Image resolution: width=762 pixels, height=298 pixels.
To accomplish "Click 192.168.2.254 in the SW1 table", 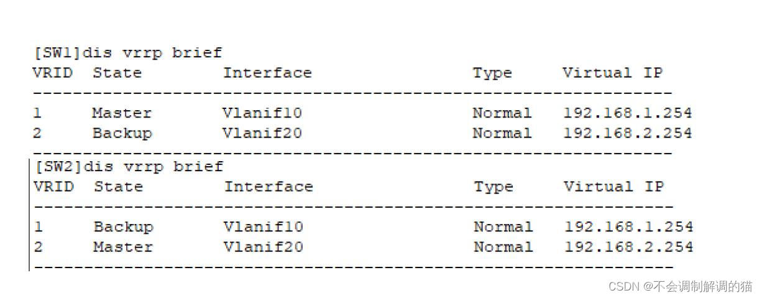I will (627, 133).
